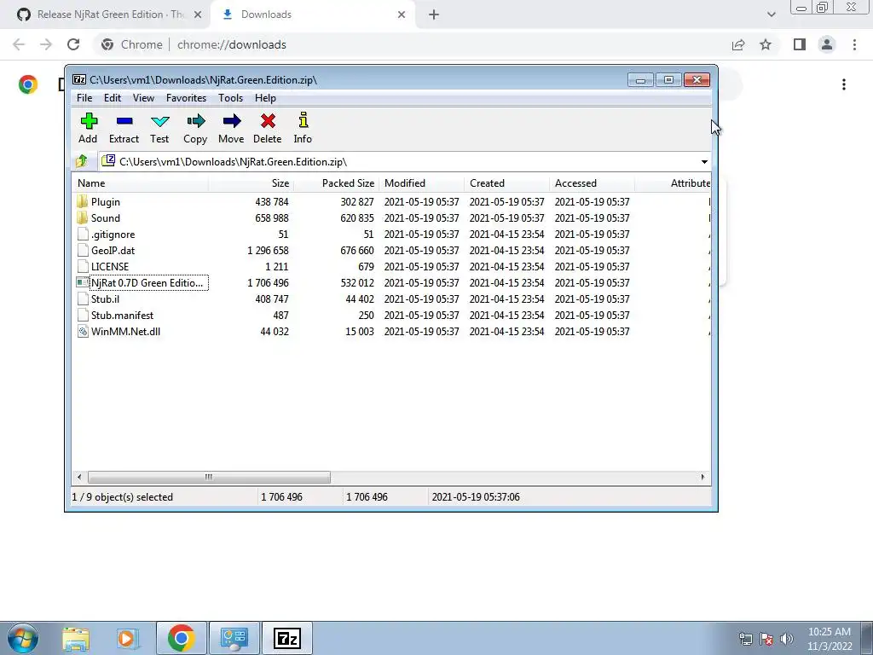Viewport: 873px width, 655px height.
Task: Open the File menu
Action: pos(84,98)
